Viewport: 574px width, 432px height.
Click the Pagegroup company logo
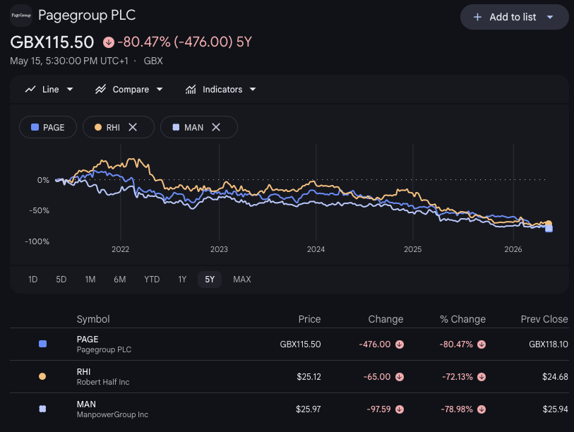(x=21, y=16)
